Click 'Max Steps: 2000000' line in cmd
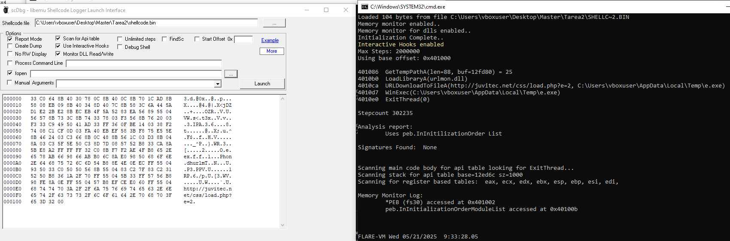The image size is (730, 241). (x=389, y=51)
